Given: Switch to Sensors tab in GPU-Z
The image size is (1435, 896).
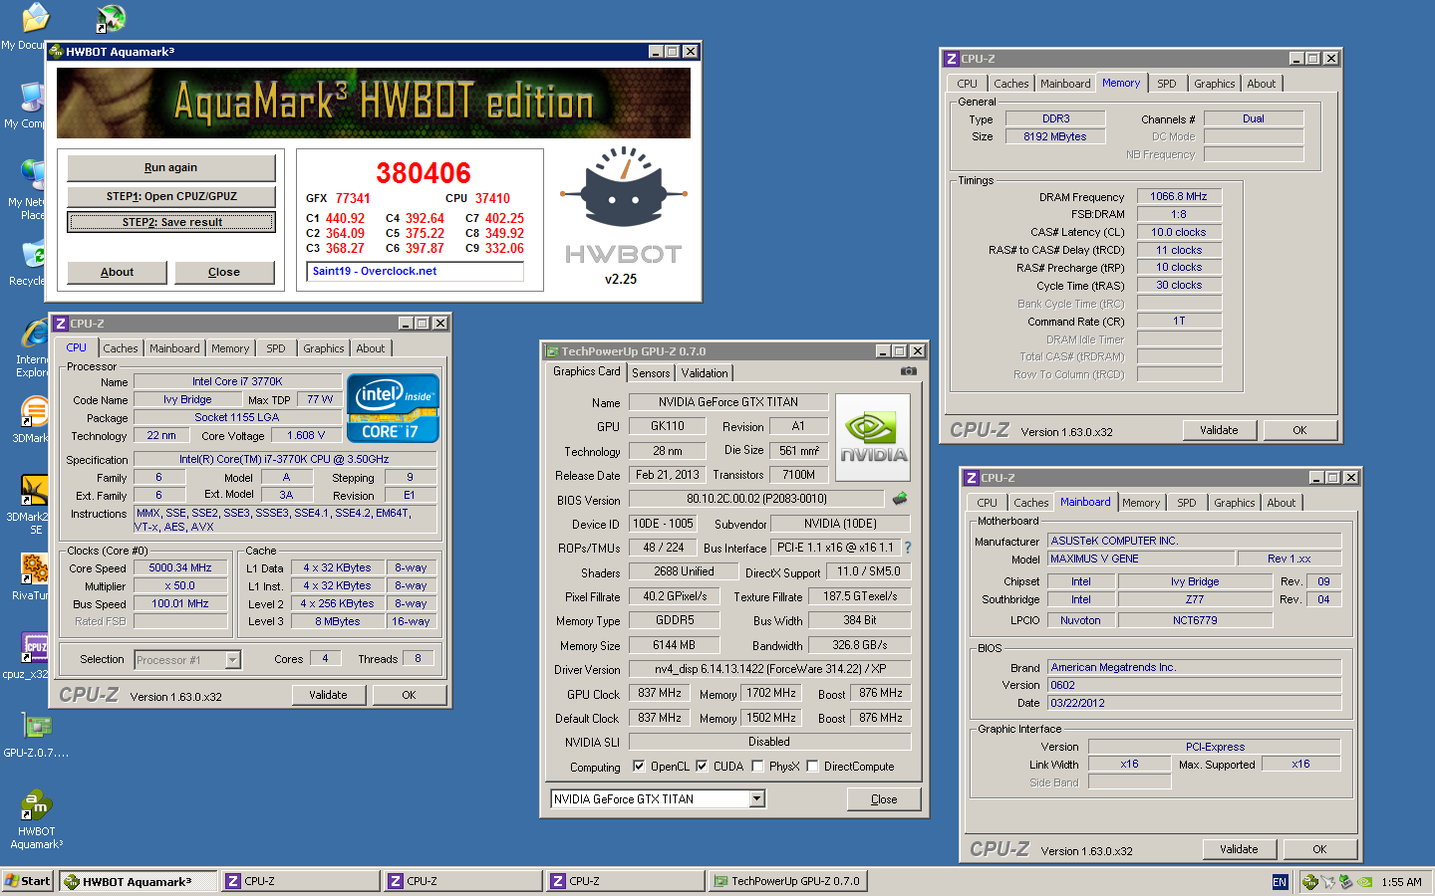Looking at the screenshot, I should [651, 373].
